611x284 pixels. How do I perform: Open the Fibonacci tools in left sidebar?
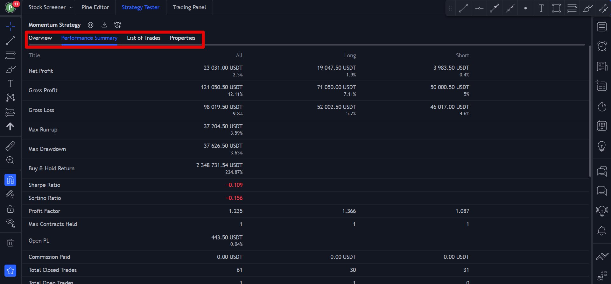11,55
